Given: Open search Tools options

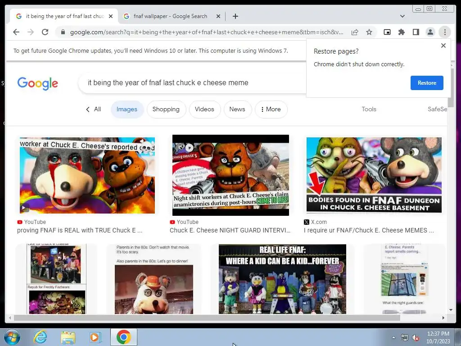Looking at the screenshot, I should [369, 109].
